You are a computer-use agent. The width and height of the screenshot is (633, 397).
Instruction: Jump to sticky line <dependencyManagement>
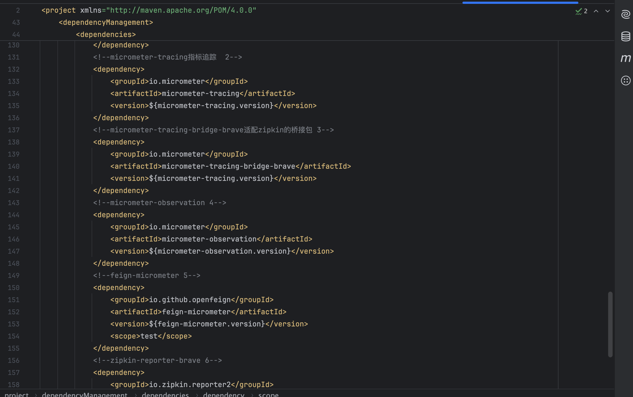coord(106,22)
